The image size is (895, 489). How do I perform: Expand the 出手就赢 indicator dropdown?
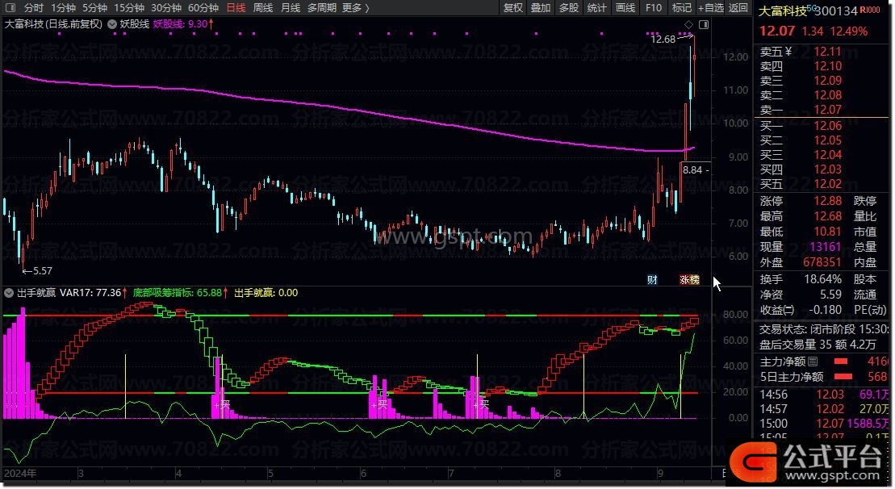click(9, 293)
